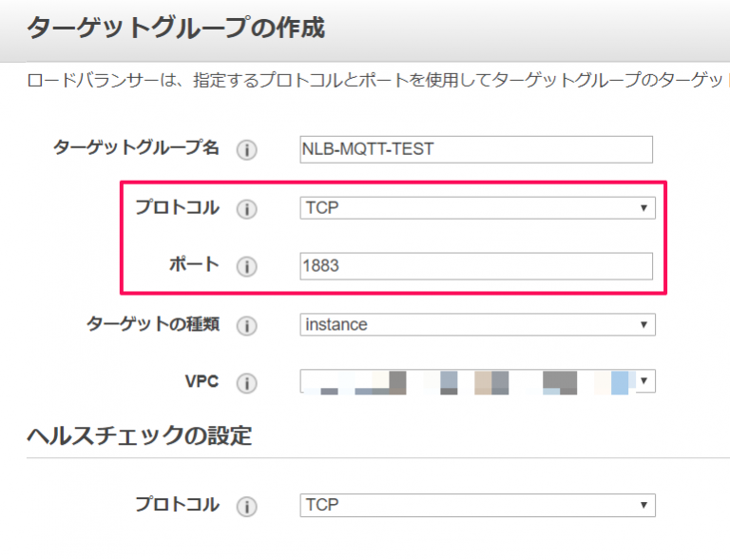Click the ポート field label

(x=194, y=264)
